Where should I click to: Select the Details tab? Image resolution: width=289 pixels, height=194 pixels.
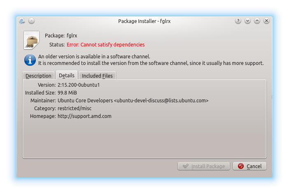click(x=67, y=76)
